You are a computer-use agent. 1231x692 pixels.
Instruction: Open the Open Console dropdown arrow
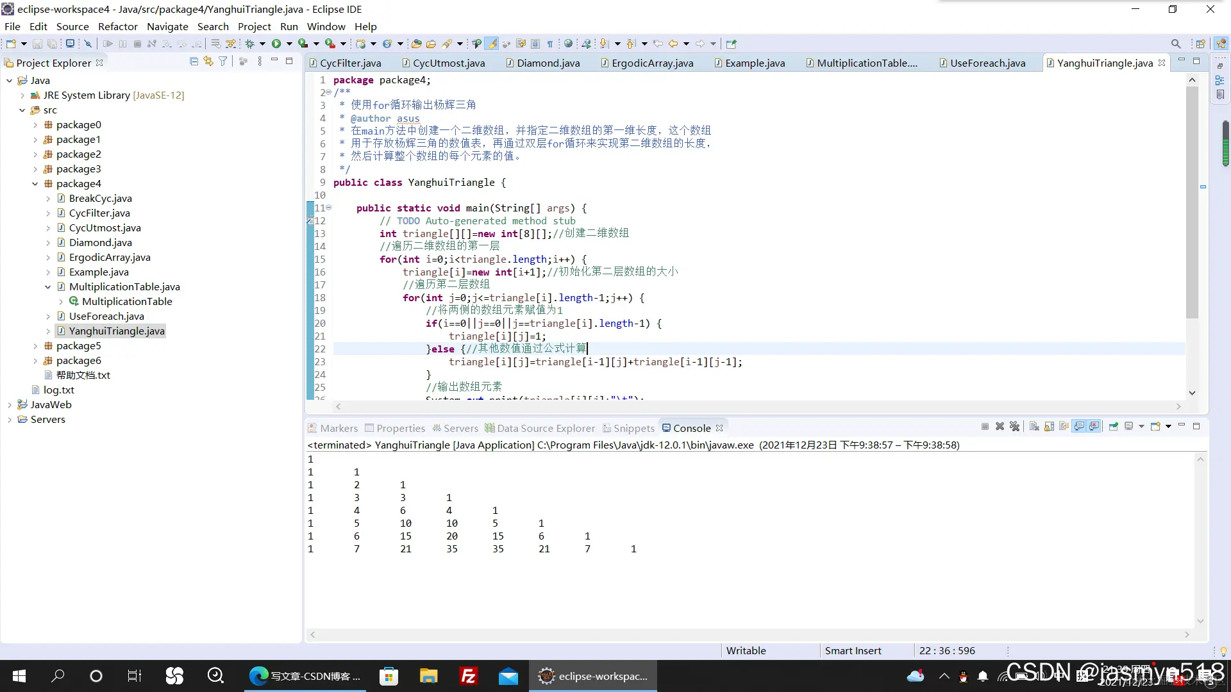[x=1168, y=427]
